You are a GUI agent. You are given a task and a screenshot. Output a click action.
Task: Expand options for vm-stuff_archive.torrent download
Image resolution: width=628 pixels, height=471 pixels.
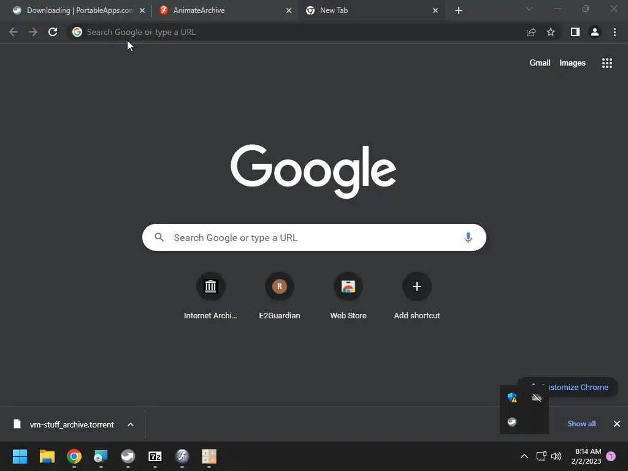(x=131, y=424)
